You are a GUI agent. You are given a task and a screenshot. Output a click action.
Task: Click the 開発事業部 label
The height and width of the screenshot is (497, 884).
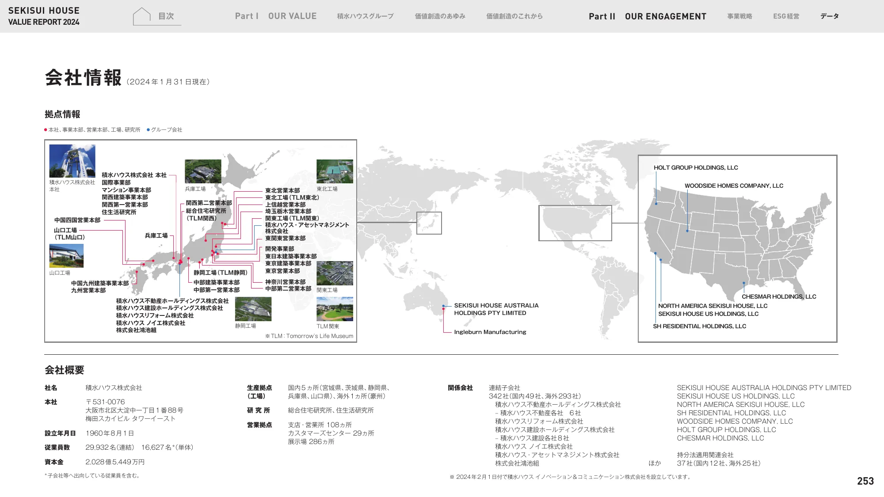point(279,249)
